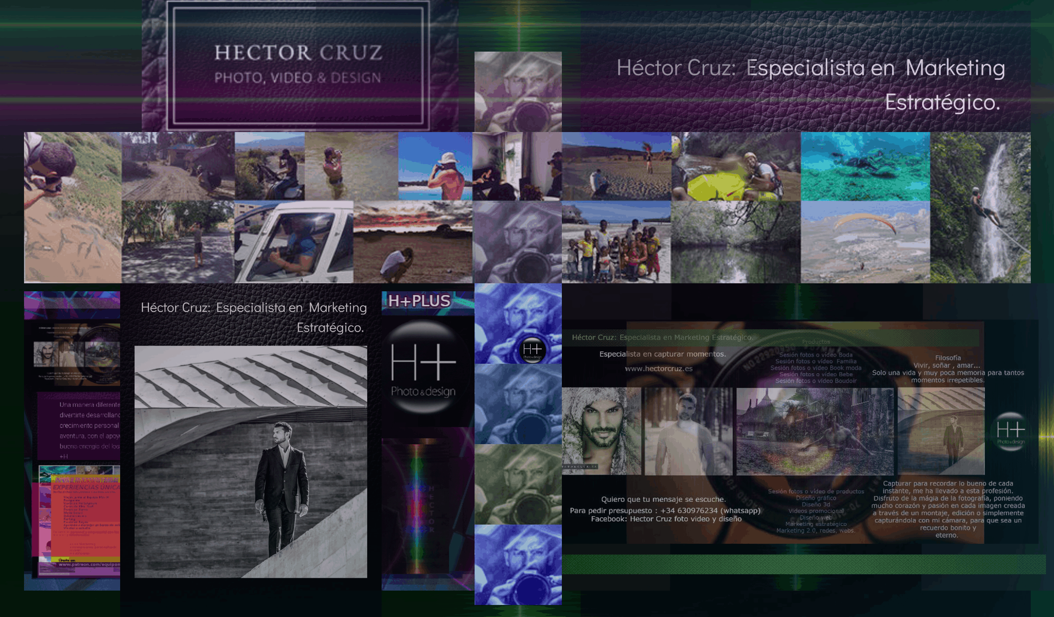This screenshot has width=1054, height=617.
Task: Click 'Sesión fotos o video Boudoir'
Action: coord(816,381)
